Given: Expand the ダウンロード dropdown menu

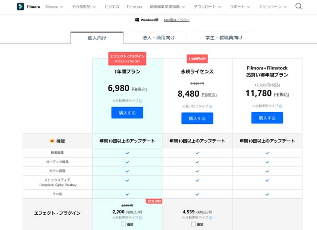Looking at the screenshot, I should point(207,6).
